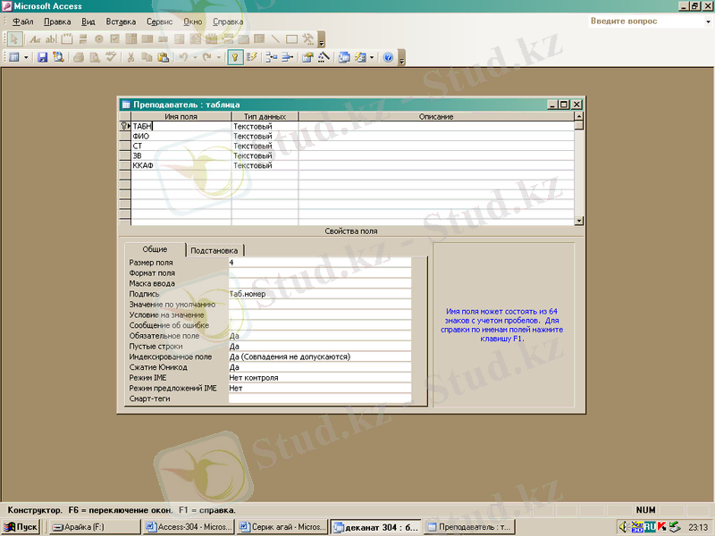
Task: Click the Cut scissors icon
Action: click(x=131, y=57)
